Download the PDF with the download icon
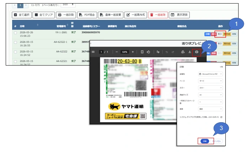This screenshot has width=251, height=152. (190, 52)
